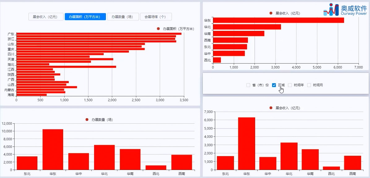Viewport: 370px width, 178px height.
Task: Click 西南 column in bottom-right revenue chart
Action: pyautogui.click(x=353, y=163)
